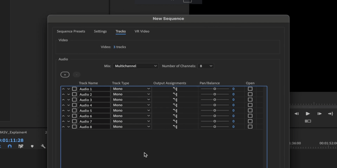Change Audio 7 Track Type dropdown
This screenshot has width=337, height=168.
pos(131,121)
